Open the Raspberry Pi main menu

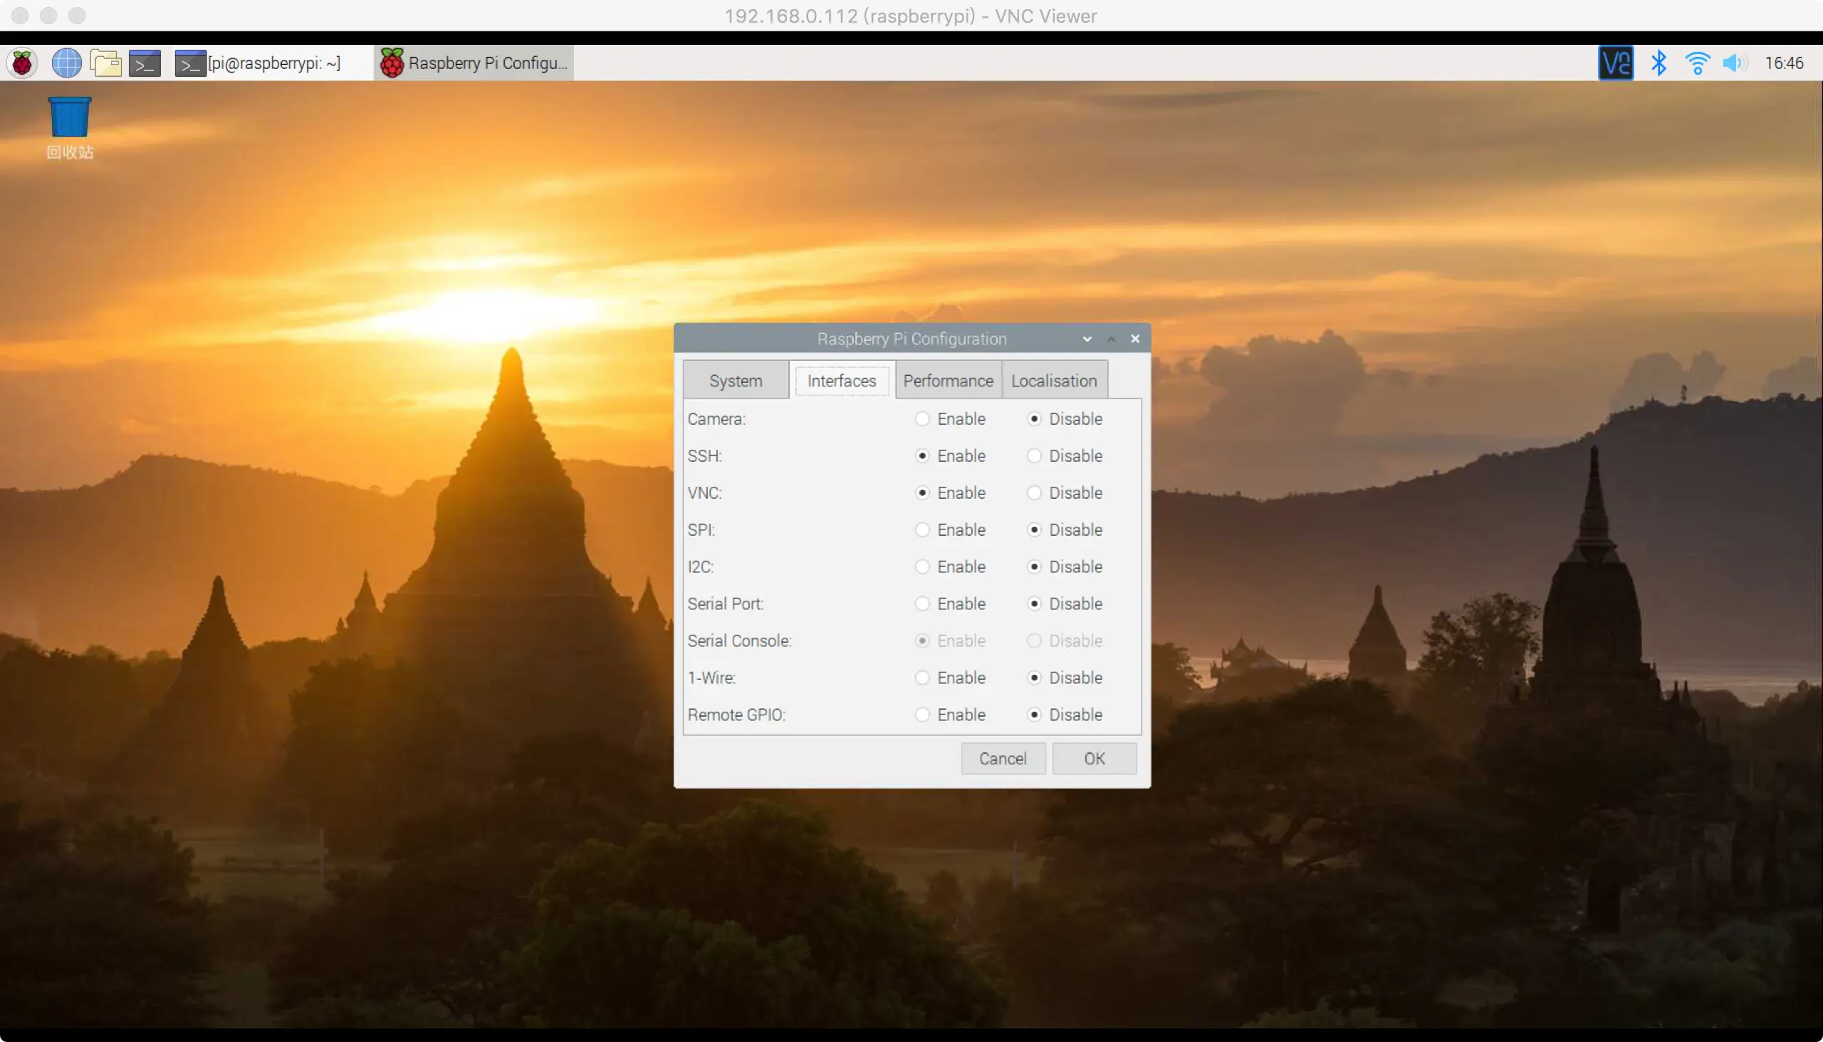pyautogui.click(x=22, y=63)
